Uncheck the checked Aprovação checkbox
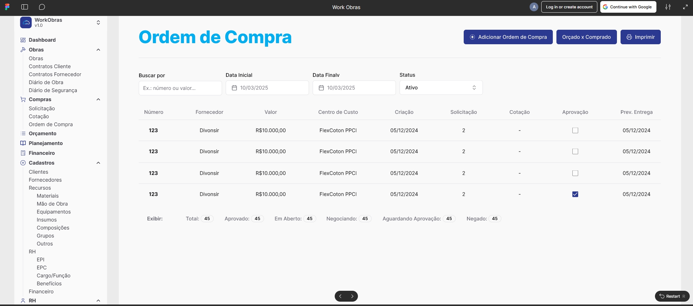 click(575, 194)
